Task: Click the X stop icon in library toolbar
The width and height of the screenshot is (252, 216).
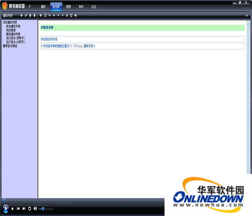Action: click(67, 15)
